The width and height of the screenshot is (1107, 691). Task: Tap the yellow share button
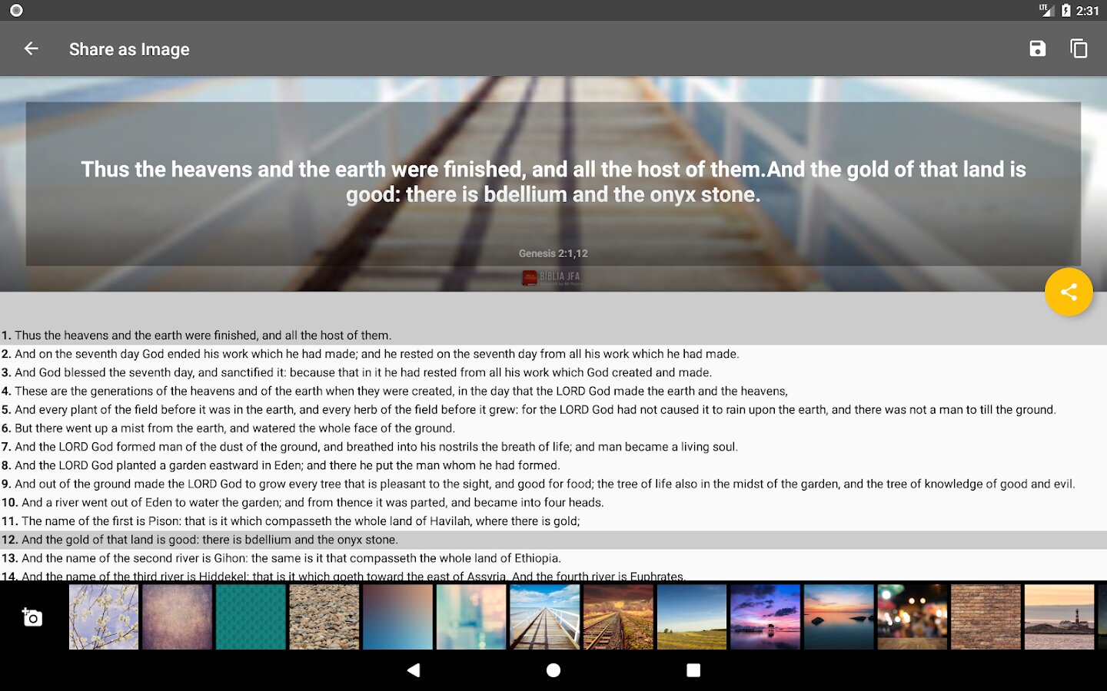1069,292
